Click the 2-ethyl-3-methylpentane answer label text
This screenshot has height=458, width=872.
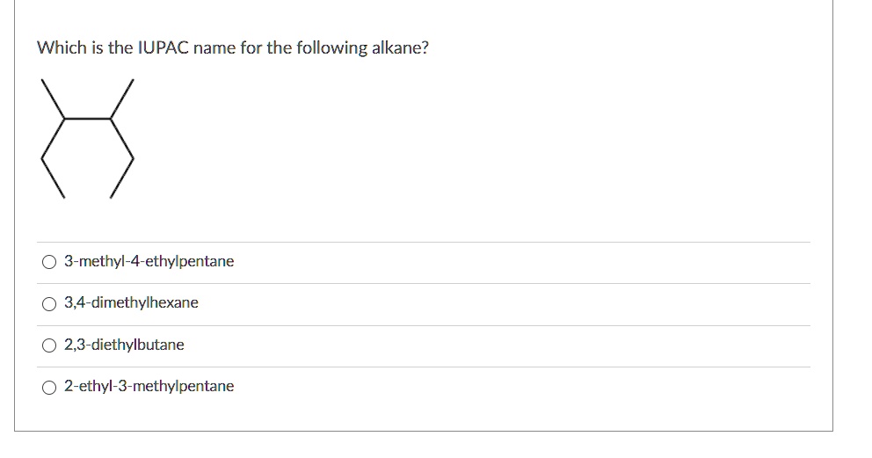click(x=149, y=387)
